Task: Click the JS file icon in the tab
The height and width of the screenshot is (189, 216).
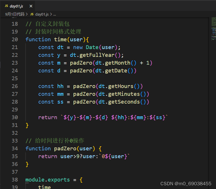Action: 6,6
